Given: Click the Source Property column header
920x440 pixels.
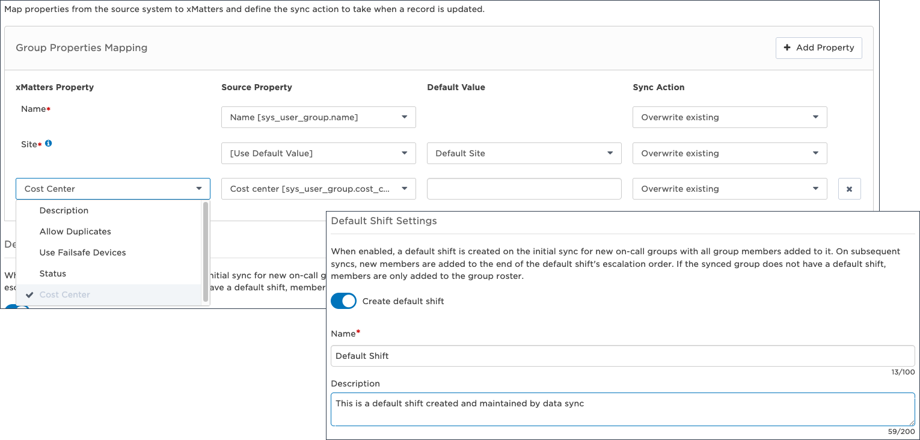Looking at the screenshot, I should 257,87.
